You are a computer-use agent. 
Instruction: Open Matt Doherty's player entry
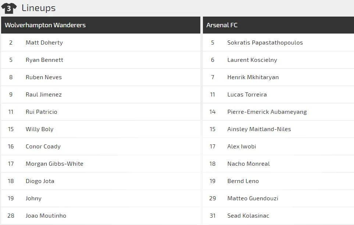click(x=44, y=43)
